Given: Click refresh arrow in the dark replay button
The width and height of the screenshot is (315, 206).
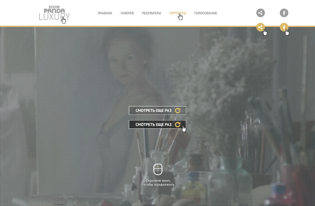Looking at the screenshot, I should coord(178,124).
